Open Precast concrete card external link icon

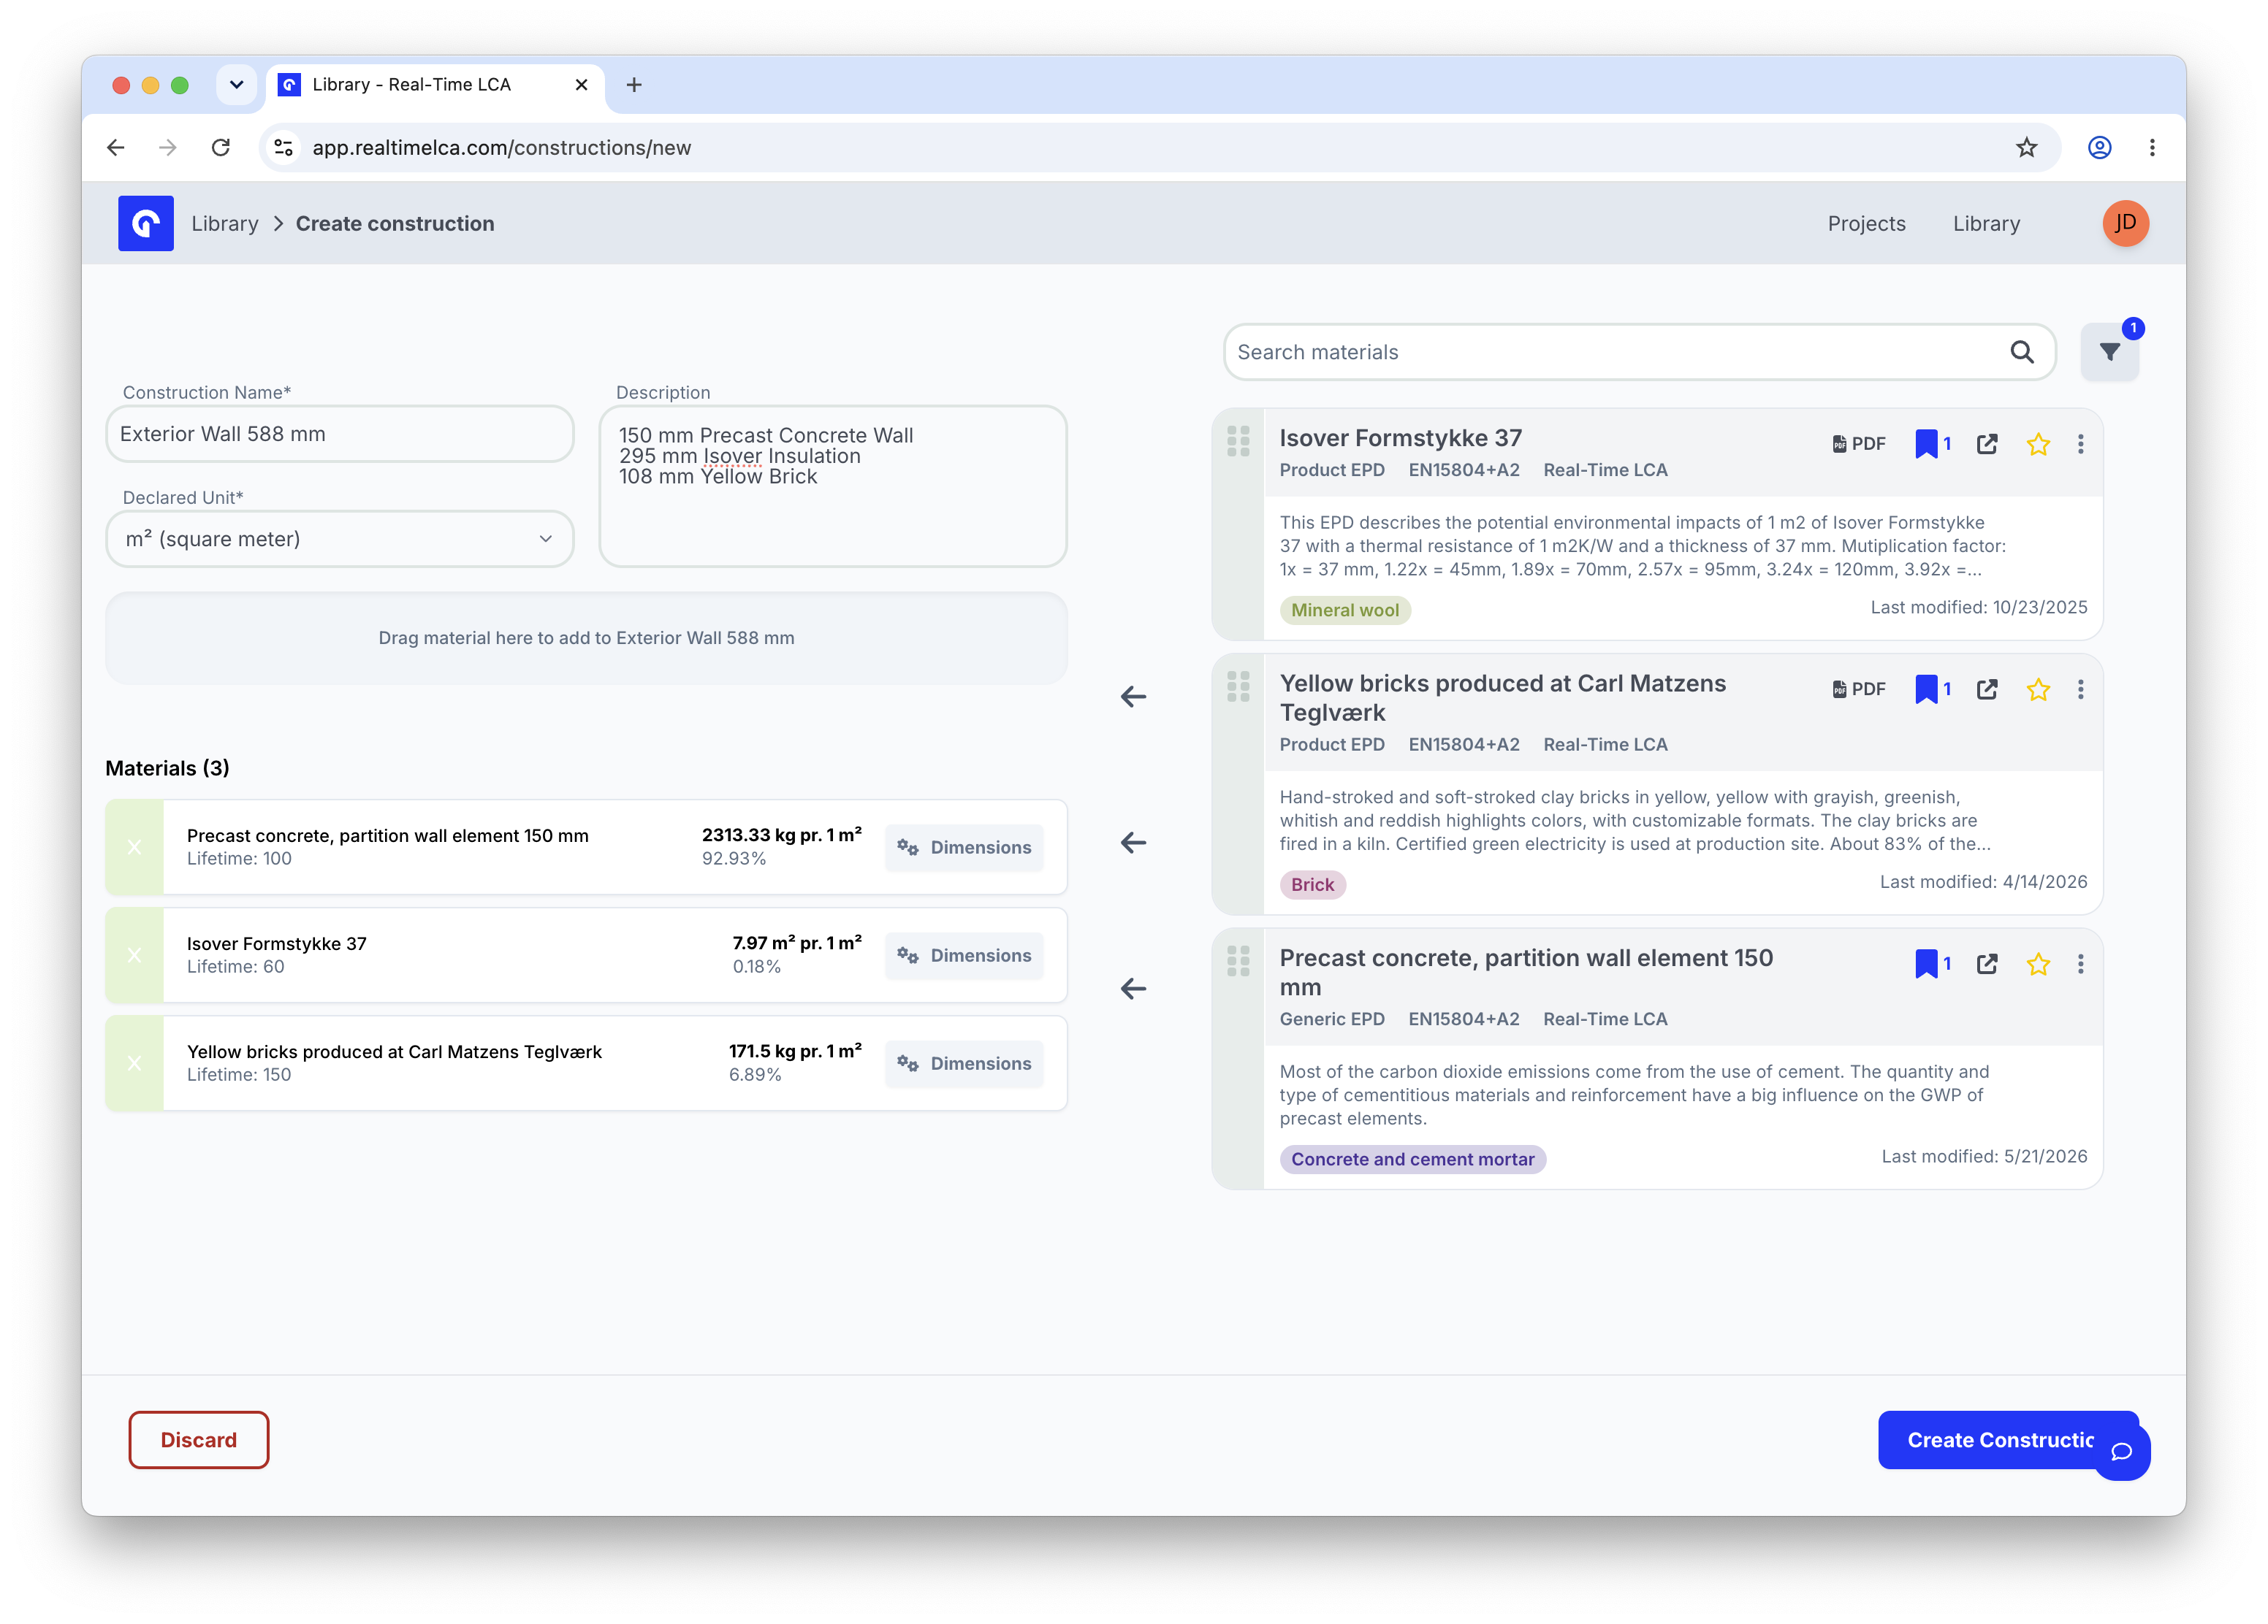click(x=1987, y=963)
